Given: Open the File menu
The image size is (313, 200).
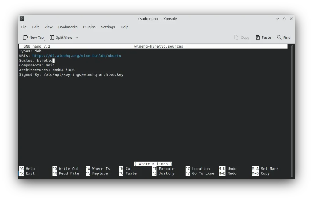Looking at the screenshot, I should click(x=24, y=27).
